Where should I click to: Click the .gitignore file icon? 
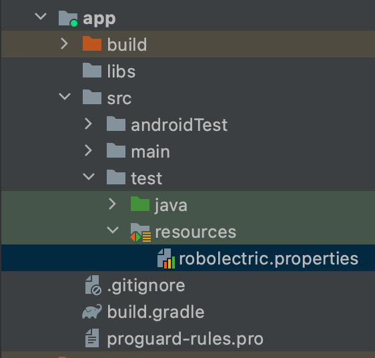[93, 285]
